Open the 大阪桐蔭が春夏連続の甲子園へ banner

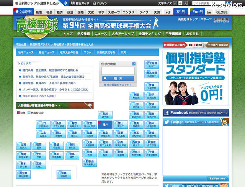(55, 105)
